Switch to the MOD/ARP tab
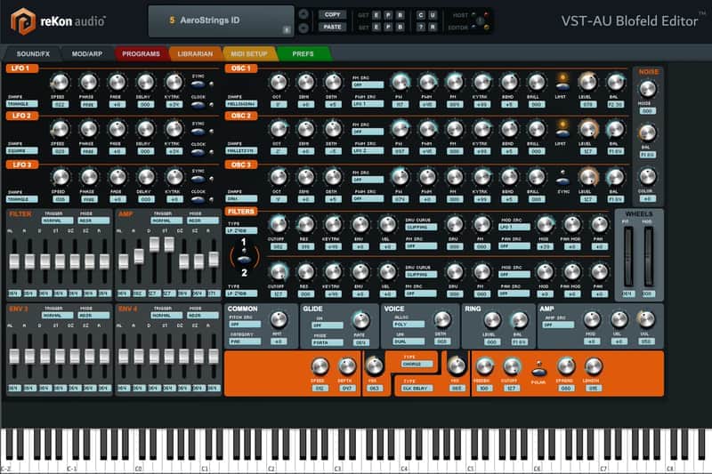Screen dimensions: 712x474 (87, 53)
